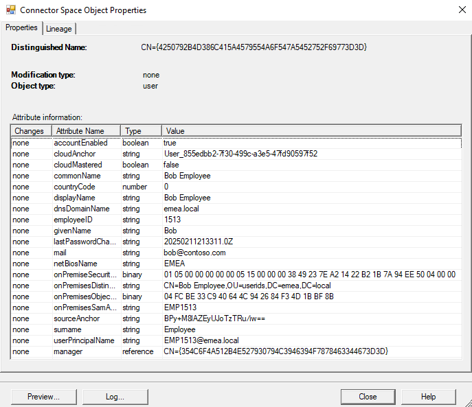Select the givenName attribute row
Screen dimensions: 472x407
(x=236, y=231)
